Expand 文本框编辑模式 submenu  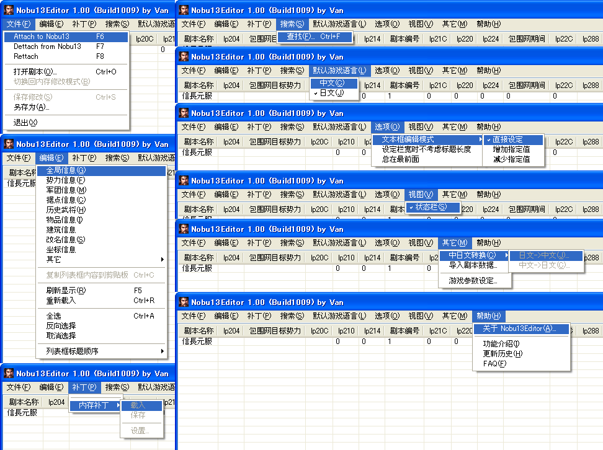click(x=427, y=139)
